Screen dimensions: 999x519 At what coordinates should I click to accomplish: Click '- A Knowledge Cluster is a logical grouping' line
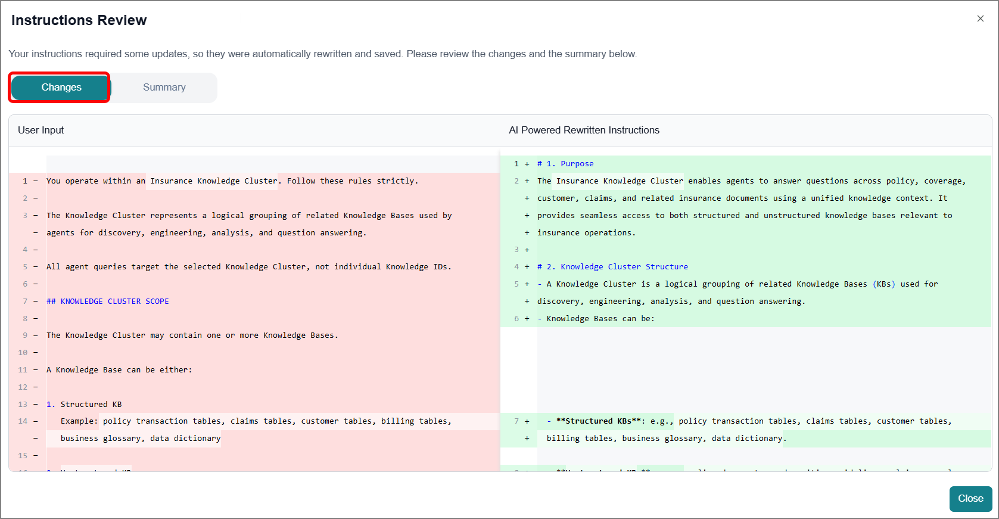pyautogui.click(x=737, y=284)
